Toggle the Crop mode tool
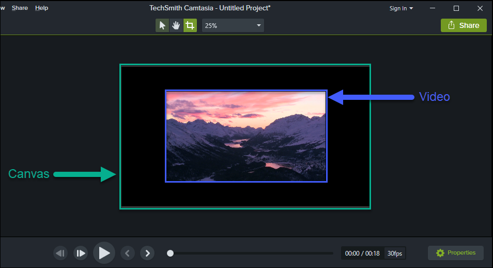The image size is (493, 268). pyautogui.click(x=190, y=25)
